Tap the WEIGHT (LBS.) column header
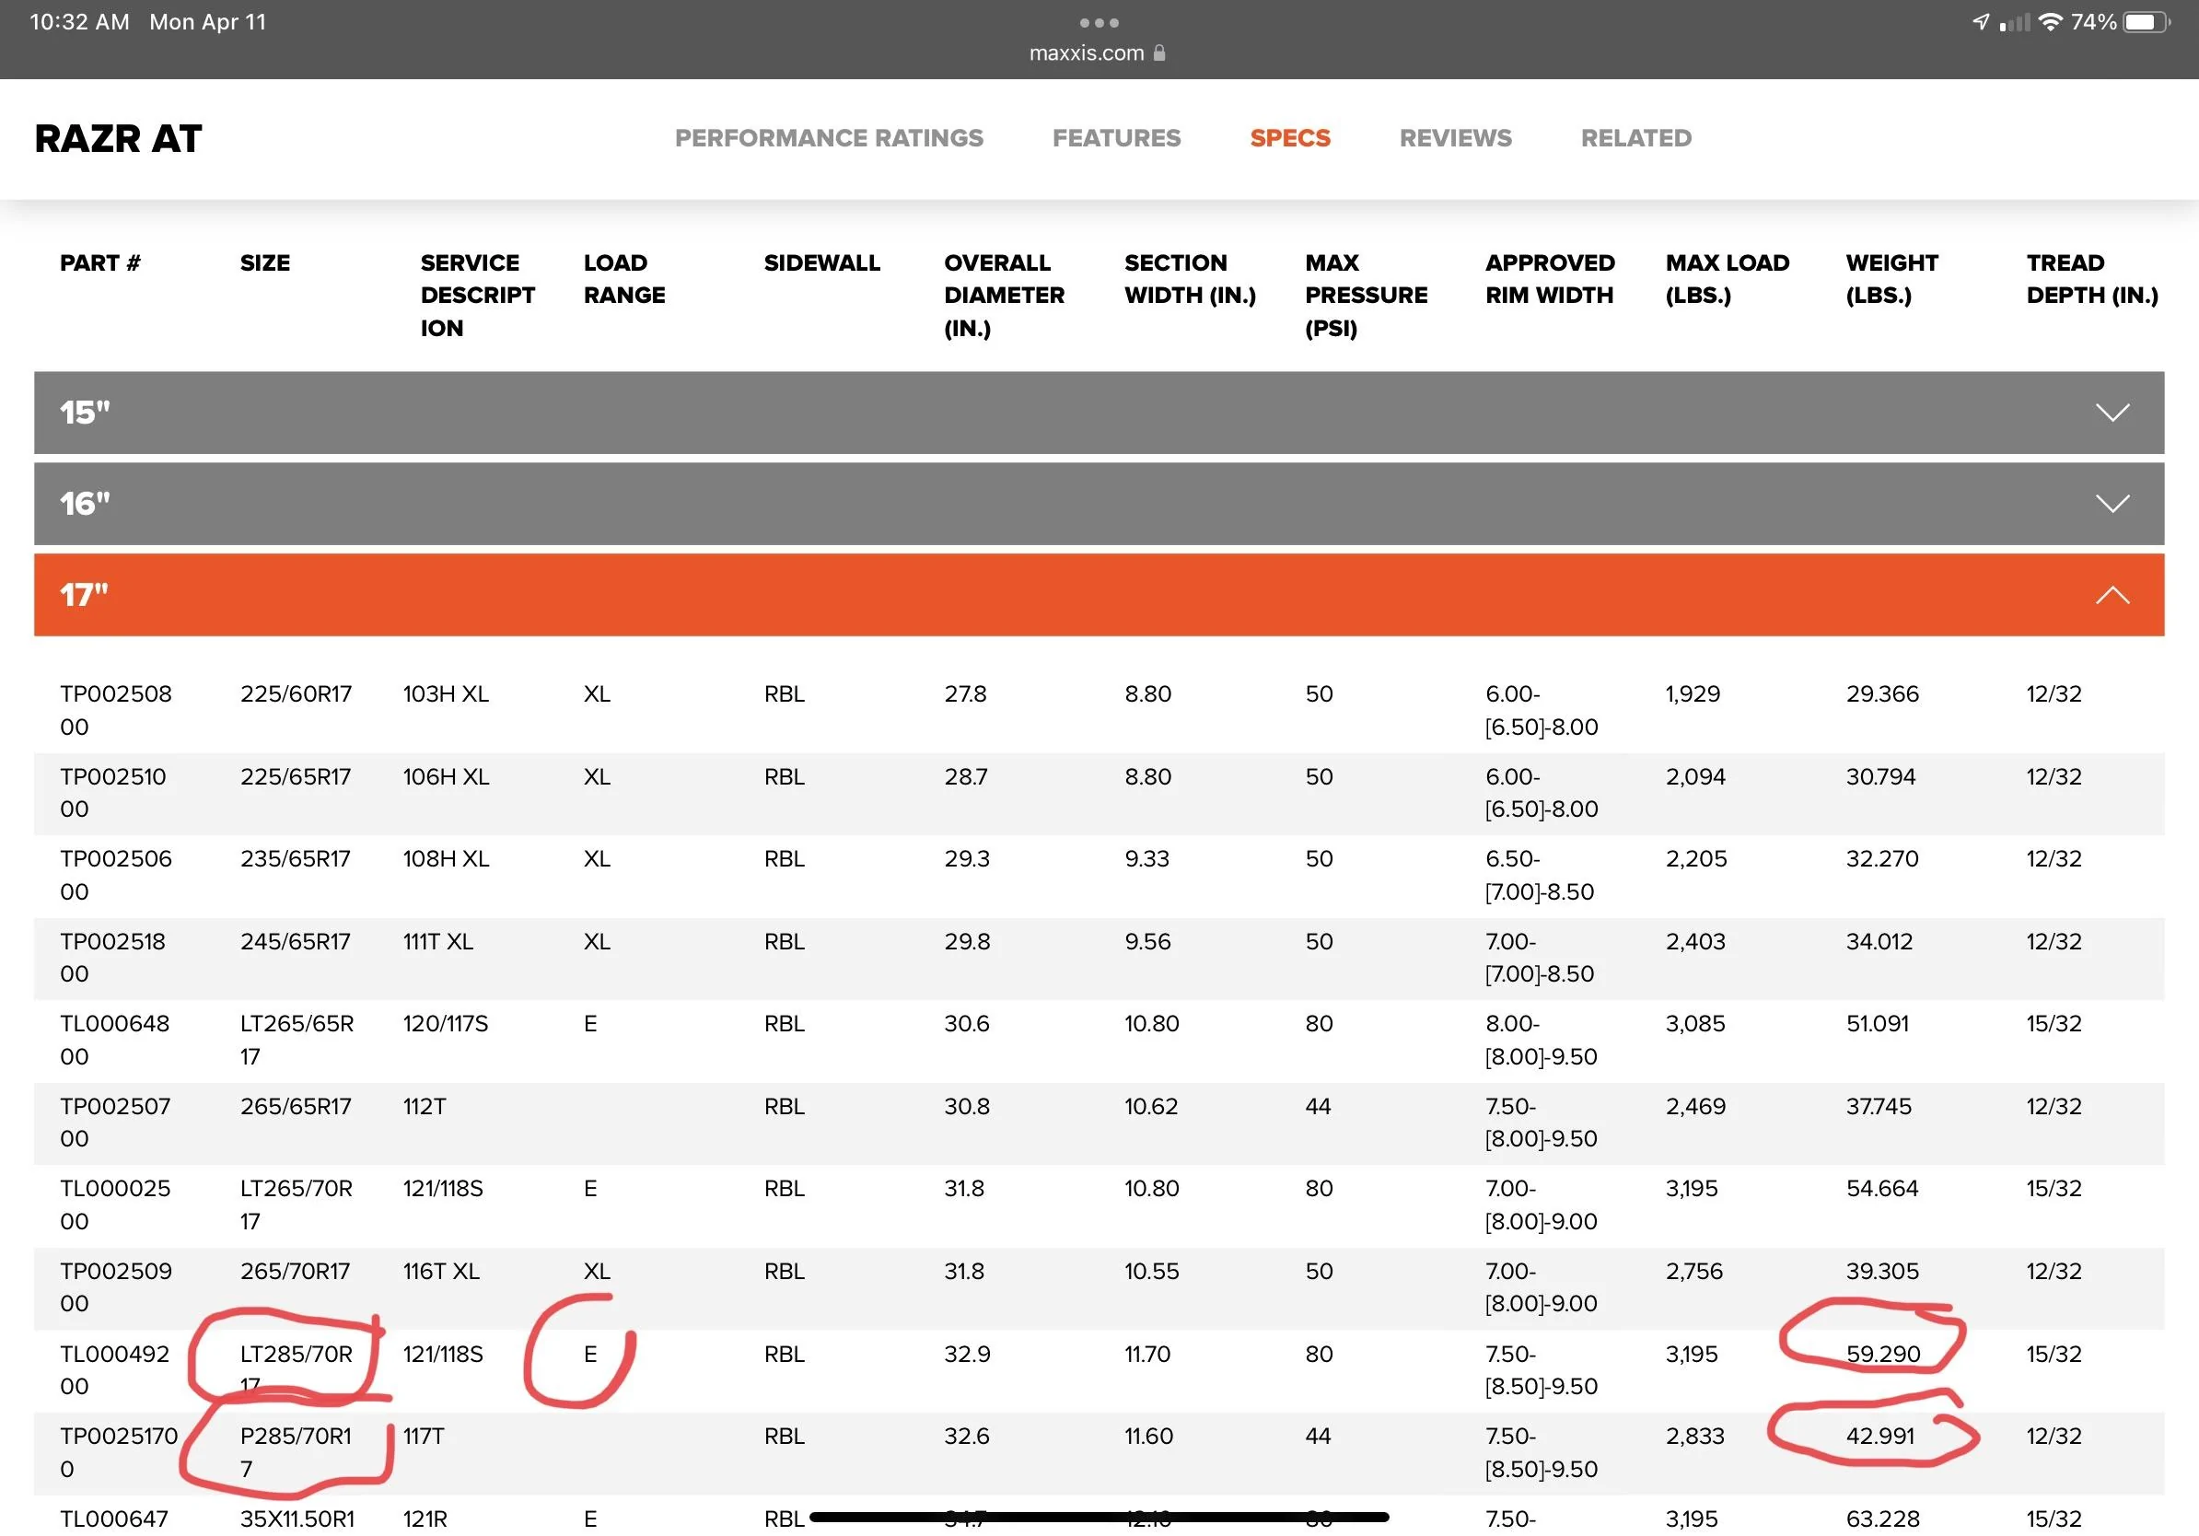 tap(1891, 279)
